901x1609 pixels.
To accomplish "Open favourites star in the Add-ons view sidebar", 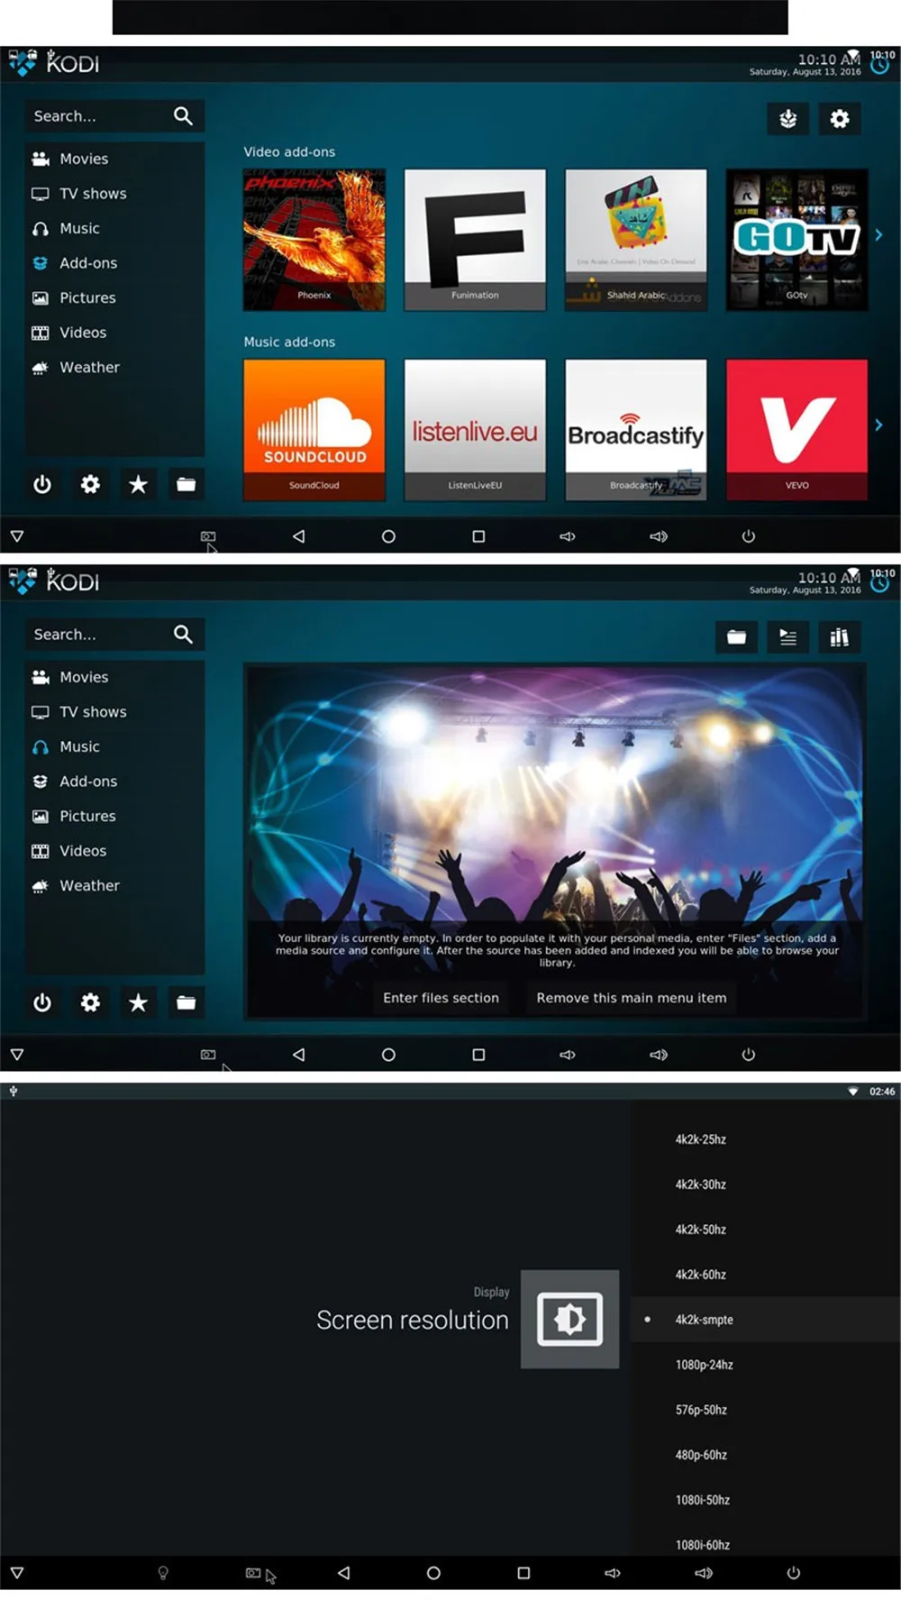I will [x=138, y=485].
